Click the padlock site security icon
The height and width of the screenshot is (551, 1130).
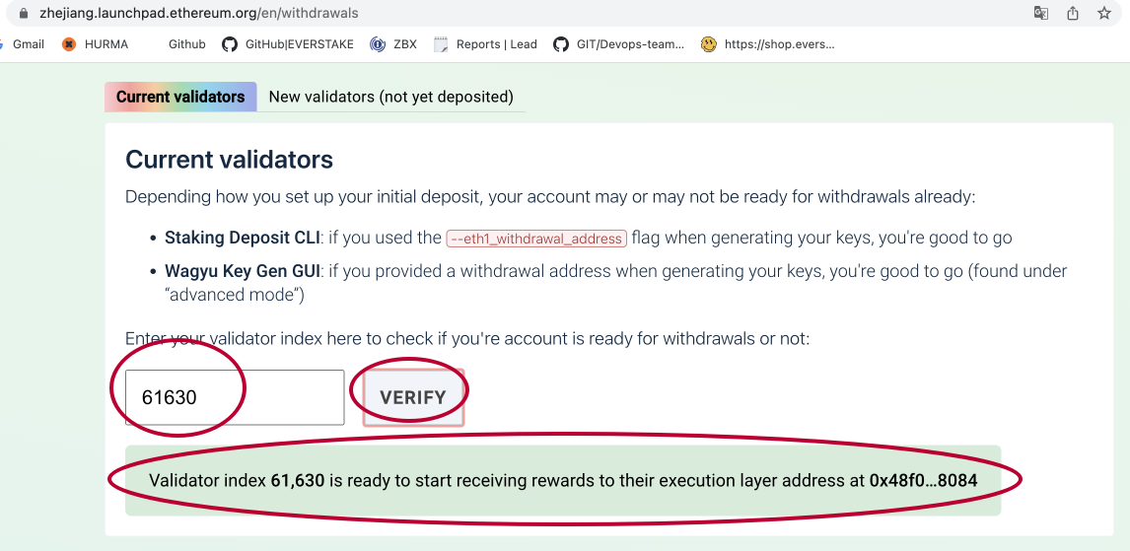tap(24, 13)
